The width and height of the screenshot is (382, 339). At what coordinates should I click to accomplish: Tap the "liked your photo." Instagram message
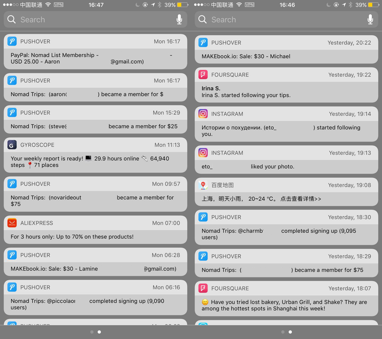point(248,167)
